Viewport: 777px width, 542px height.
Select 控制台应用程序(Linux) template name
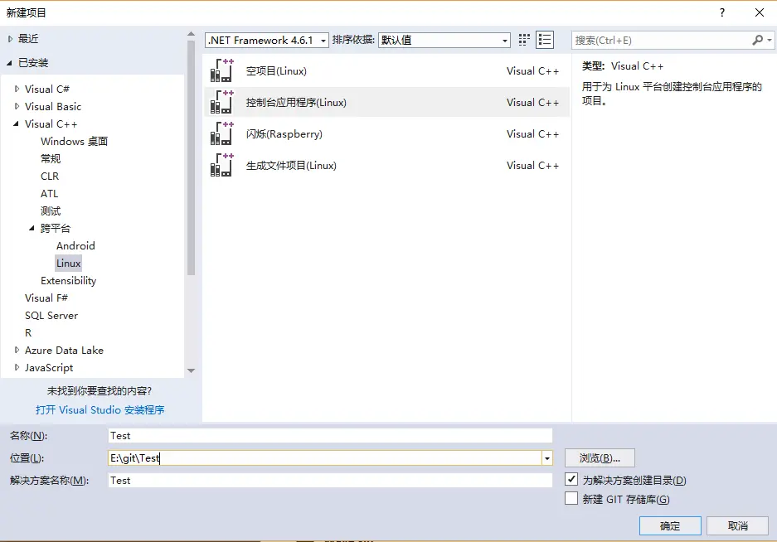[296, 103]
